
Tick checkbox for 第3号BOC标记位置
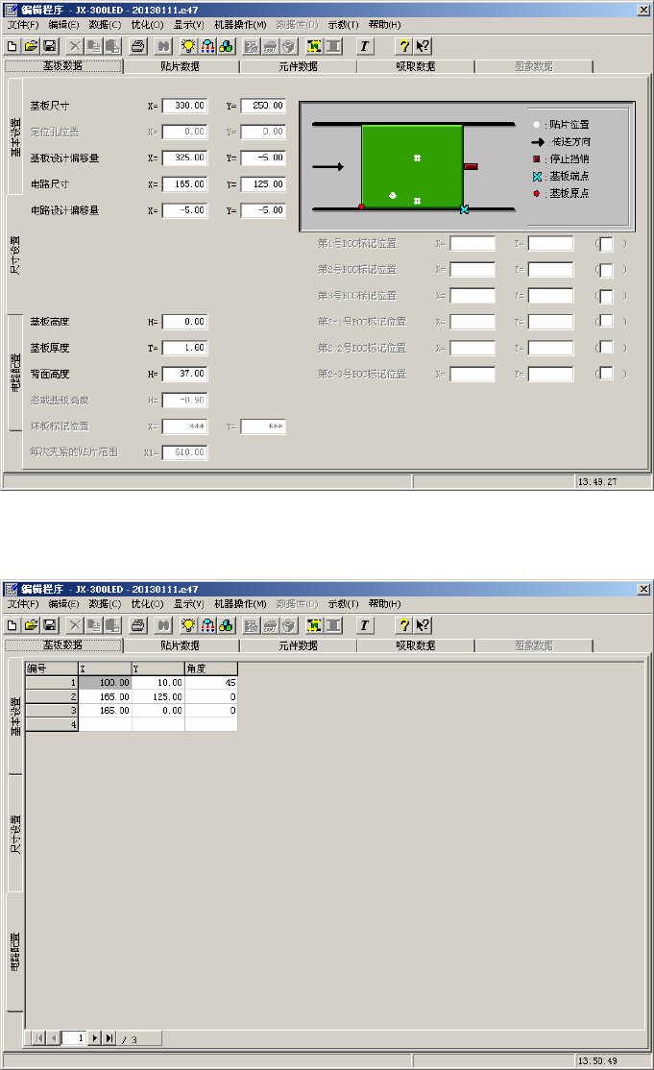coord(606,296)
